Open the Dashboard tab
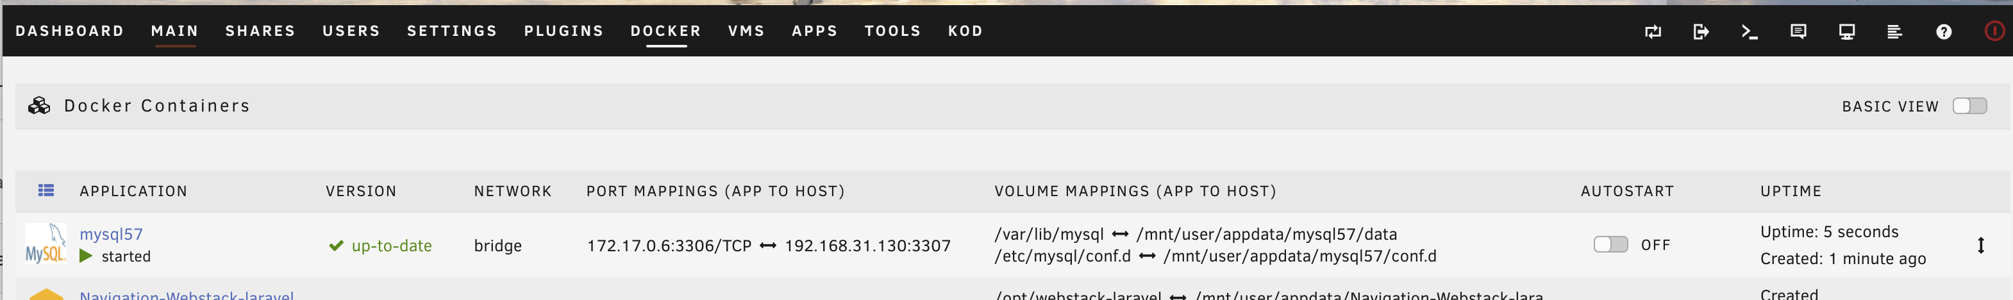Image resolution: width=2013 pixels, height=300 pixels. tap(69, 31)
